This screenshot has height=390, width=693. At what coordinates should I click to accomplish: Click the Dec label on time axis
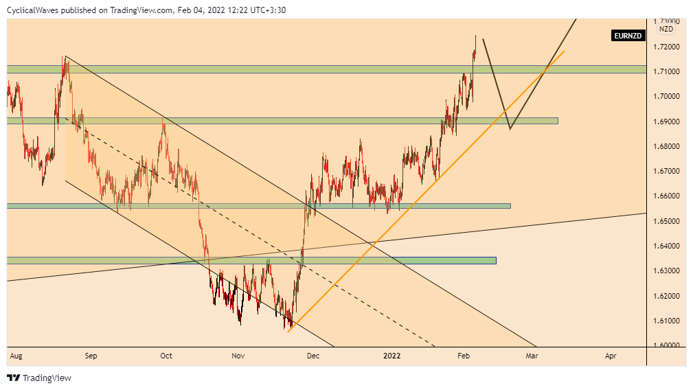tap(313, 356)
